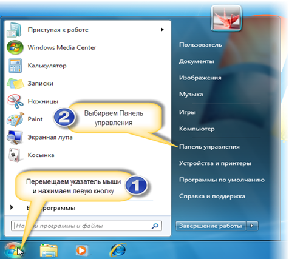Open Компьютер

[197, 129]
